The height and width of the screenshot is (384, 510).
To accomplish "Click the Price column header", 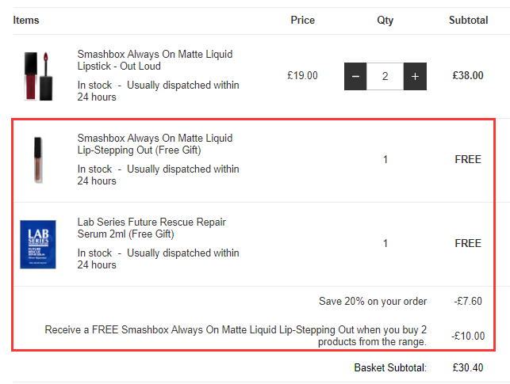I will point(302,20).
